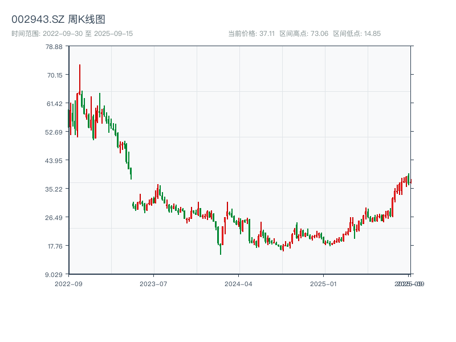
Task: Click the y-axis label 26.49
Action: coord(54,218)
